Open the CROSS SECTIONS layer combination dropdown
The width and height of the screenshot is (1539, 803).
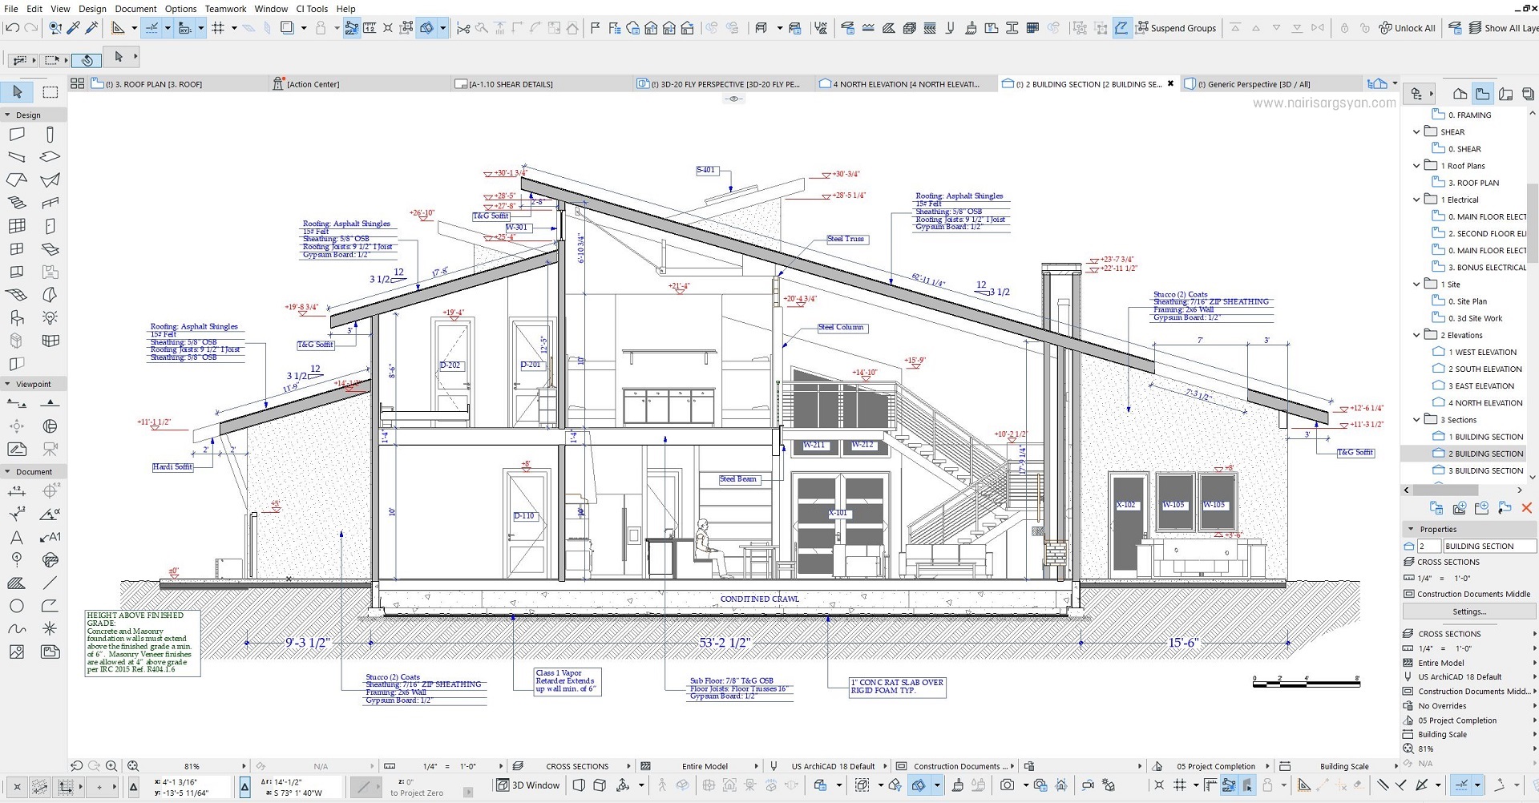[573, 766]
